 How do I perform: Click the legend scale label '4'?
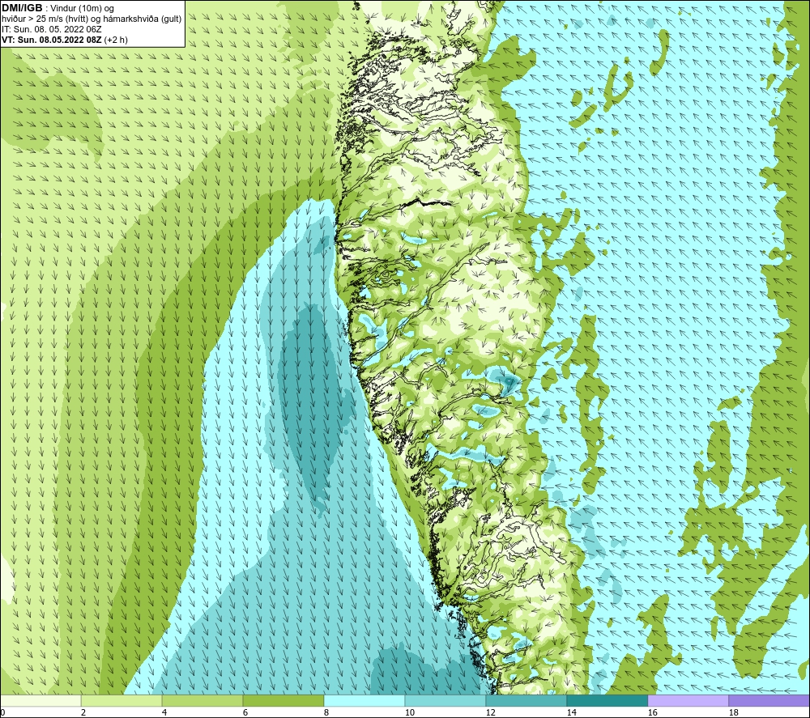[x=164, y=712]
